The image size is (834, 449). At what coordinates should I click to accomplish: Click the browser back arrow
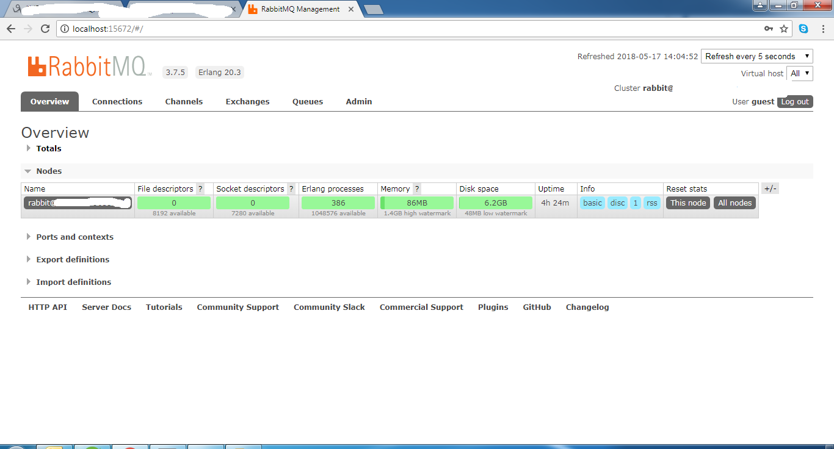point(11,29)
